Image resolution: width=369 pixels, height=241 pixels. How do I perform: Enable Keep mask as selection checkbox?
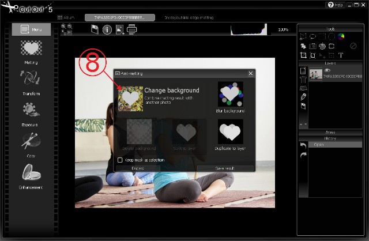(x=120, y=160)
